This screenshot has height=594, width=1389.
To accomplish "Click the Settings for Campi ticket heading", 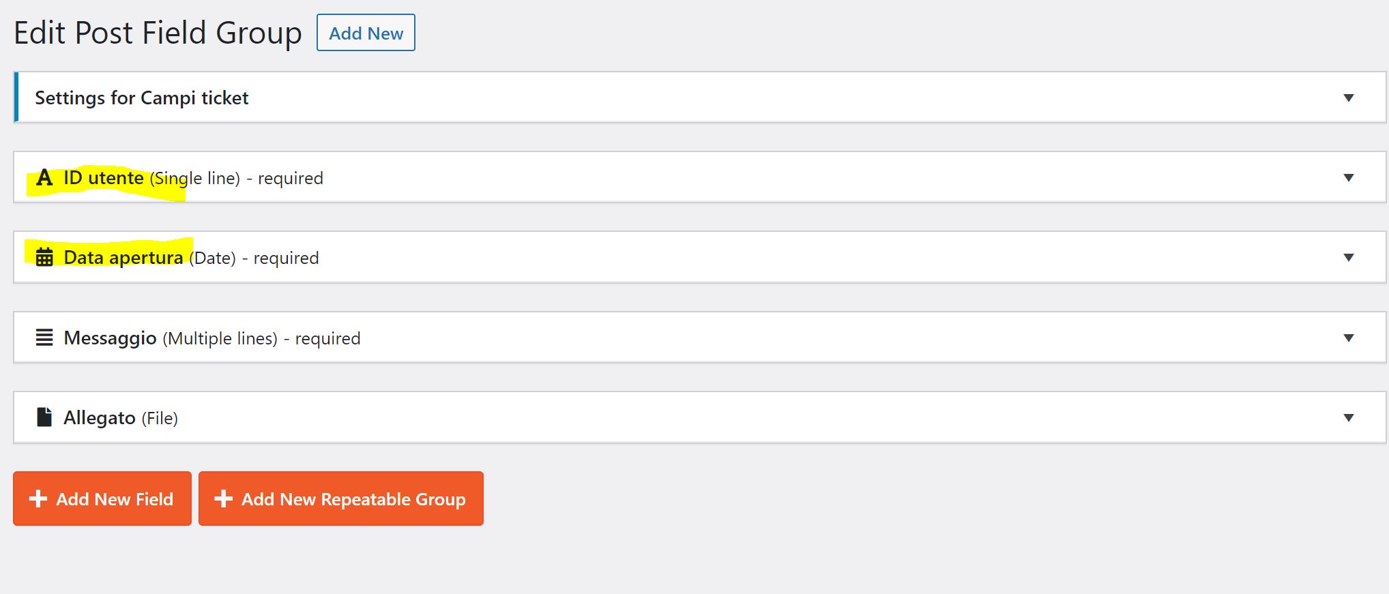I will pos(142,98).
